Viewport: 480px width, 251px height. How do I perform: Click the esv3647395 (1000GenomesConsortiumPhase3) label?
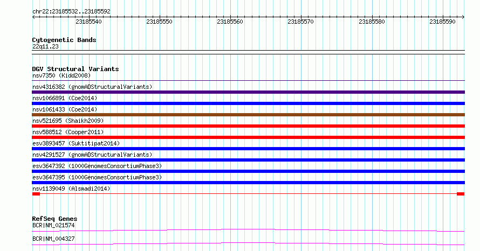coord(97,177)
